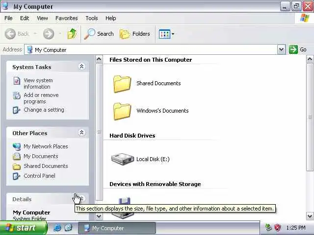The width and height of the screenshot is (314, 235).
Task: Click the My Computer title bar icon
Action: tap(5, 6)
